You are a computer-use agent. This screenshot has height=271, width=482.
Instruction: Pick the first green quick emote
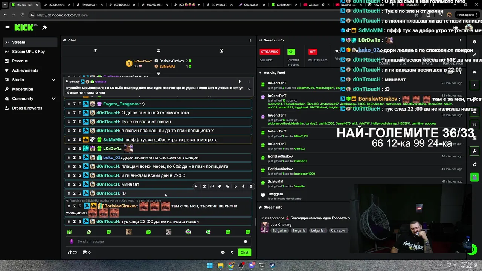pos(69,232)
